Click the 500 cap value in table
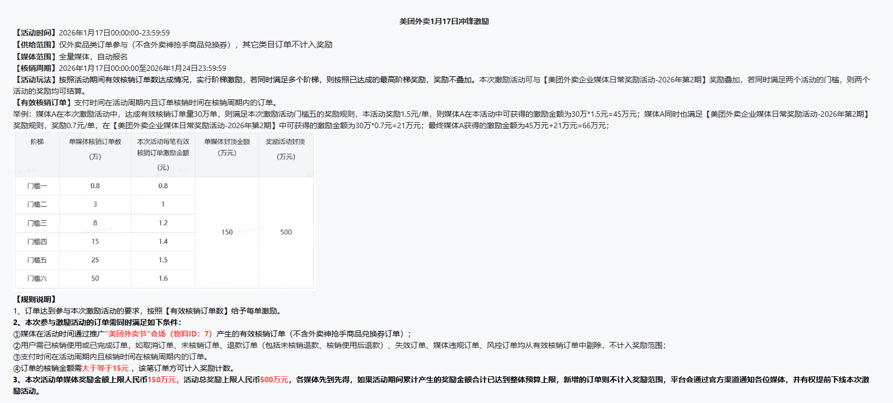This screenshot has height=403, width=893. click(286, 232)
